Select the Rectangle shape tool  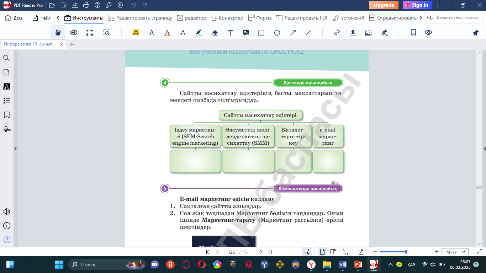pyautogui.click(x=261, y=33)
